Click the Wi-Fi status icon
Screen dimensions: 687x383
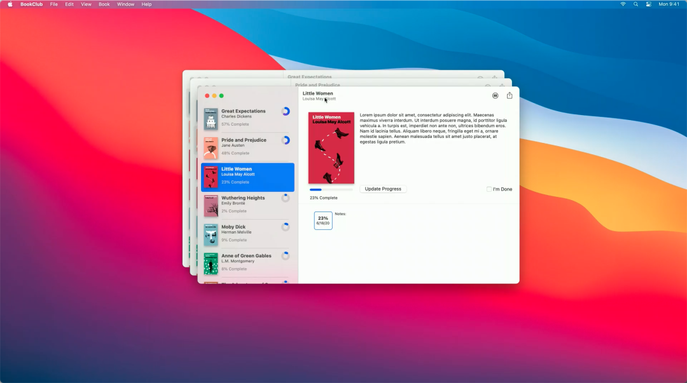point(623,4)
